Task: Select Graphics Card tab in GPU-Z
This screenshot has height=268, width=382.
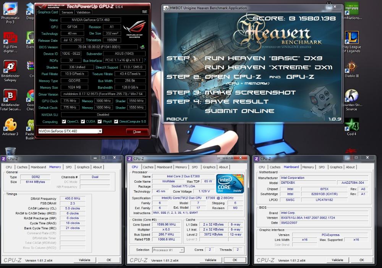Action: tap(48, 12)
